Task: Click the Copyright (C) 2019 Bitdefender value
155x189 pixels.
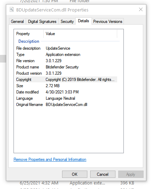Action: (80, 80)
